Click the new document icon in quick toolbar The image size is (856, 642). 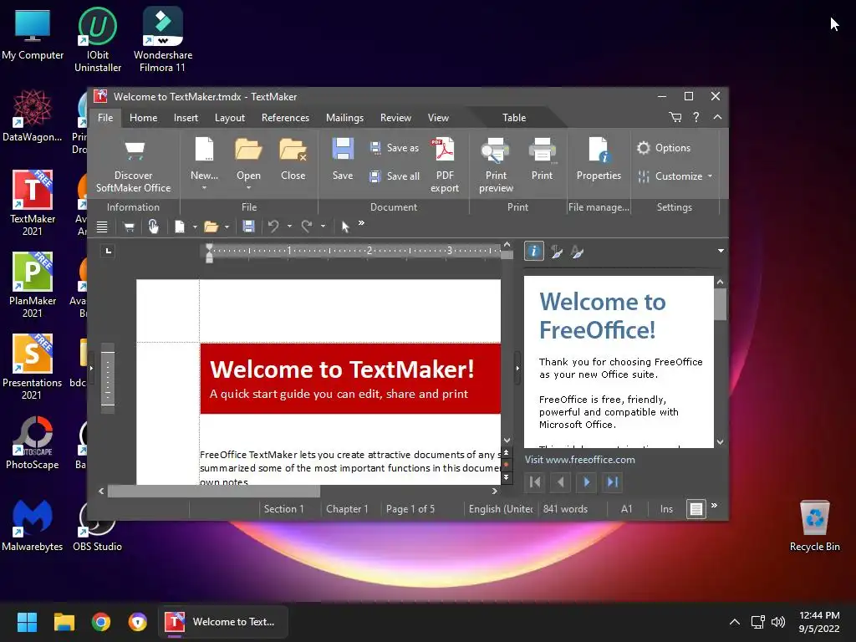[179, 227]
